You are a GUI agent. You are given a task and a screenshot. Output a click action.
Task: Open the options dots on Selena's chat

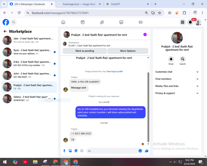tap(50, 99)
